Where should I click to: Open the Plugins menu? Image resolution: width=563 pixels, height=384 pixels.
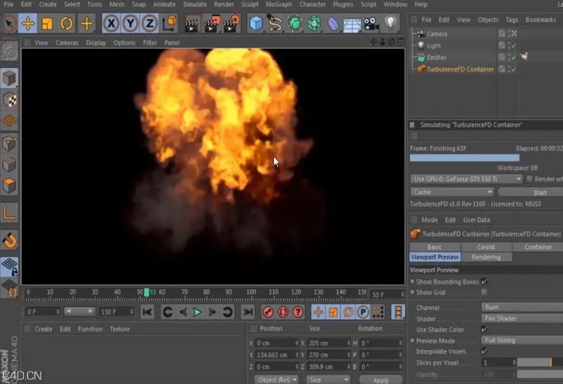pyautogui.click(x=343, y=5)
